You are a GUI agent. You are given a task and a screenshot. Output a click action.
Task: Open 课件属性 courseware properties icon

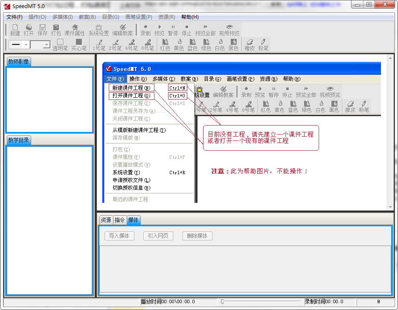(x=75, y=30)
